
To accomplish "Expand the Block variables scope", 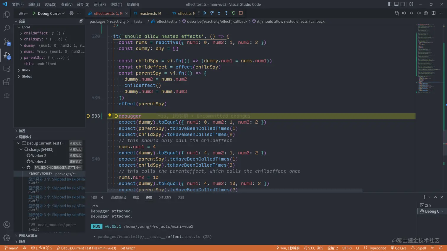I will 19,70.
